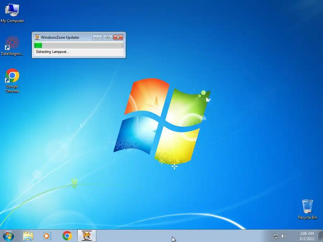This screenshot has width=323, height=242.
Task: Minimize the WindowsZone Updater window
Action: [97, 37]
